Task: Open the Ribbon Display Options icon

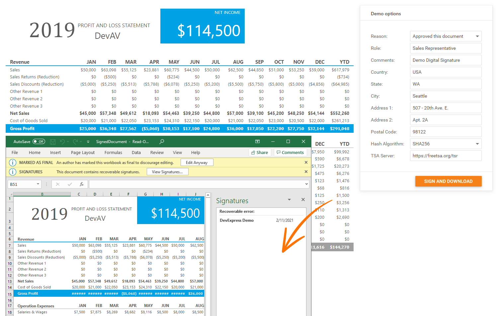Action: point(257,141)
